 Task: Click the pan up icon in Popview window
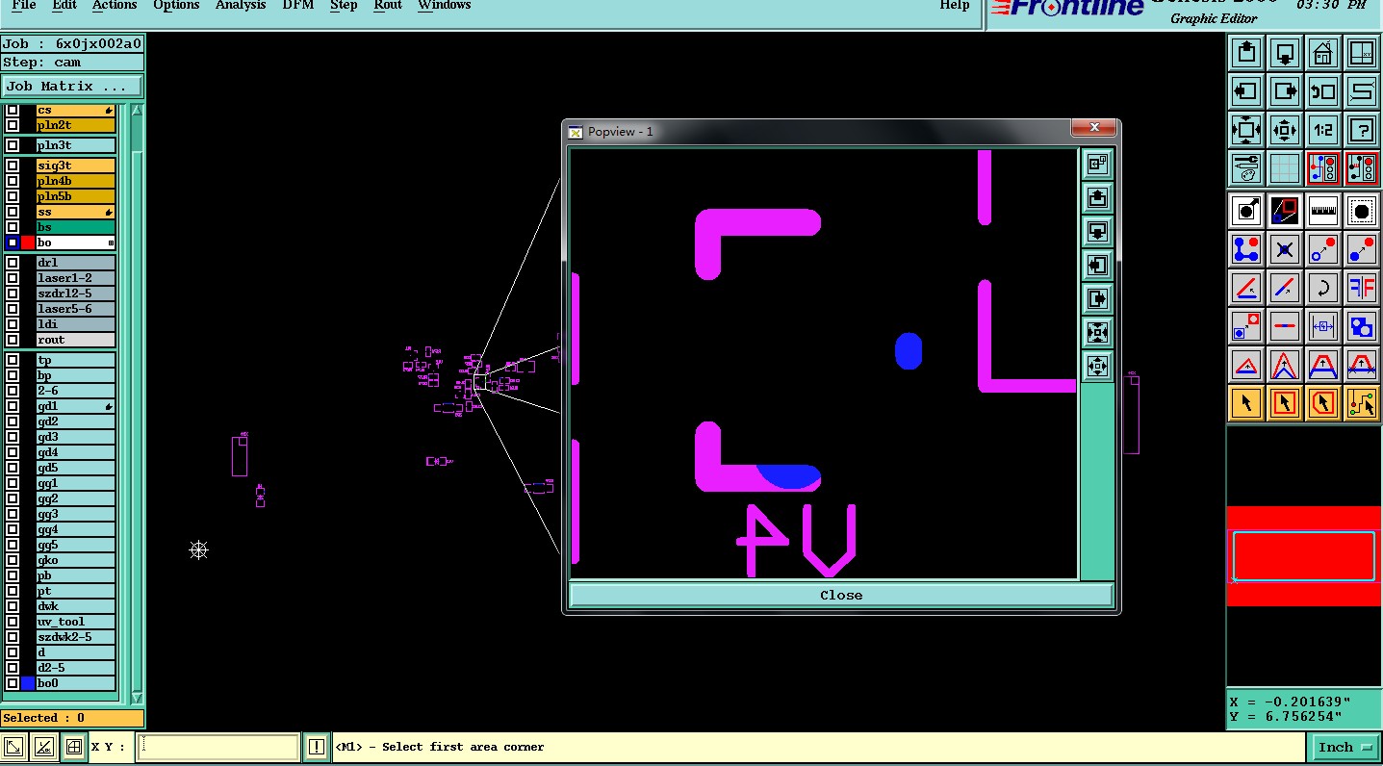[1098, 197]
